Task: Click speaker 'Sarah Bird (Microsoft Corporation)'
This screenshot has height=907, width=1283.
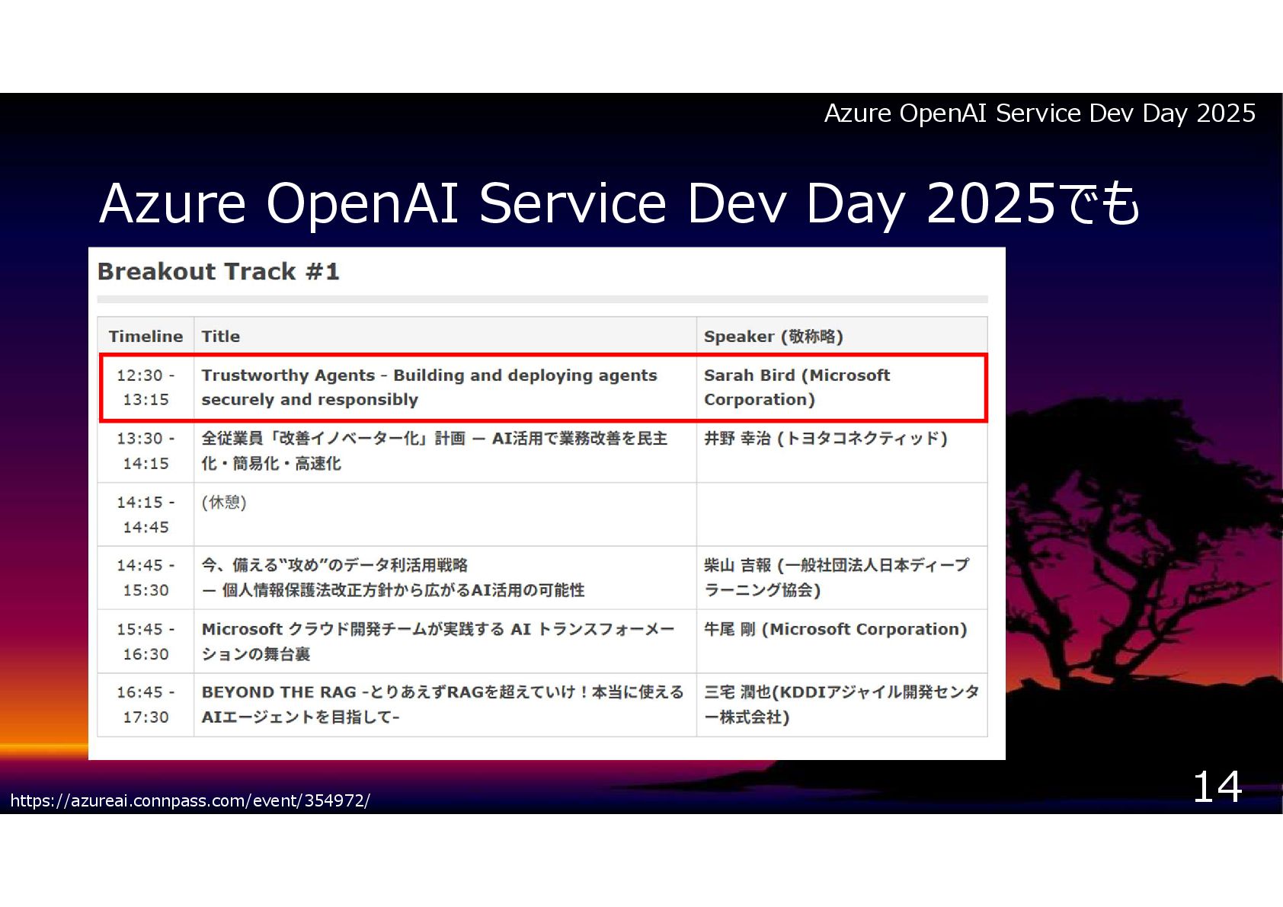Action: point(797,388)
